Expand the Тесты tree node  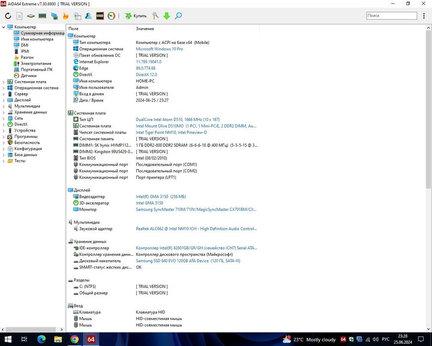pos(3,161)
